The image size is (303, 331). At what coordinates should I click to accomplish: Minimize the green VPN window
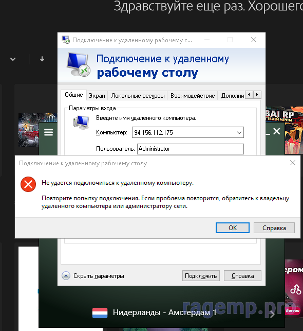(268, 134)
